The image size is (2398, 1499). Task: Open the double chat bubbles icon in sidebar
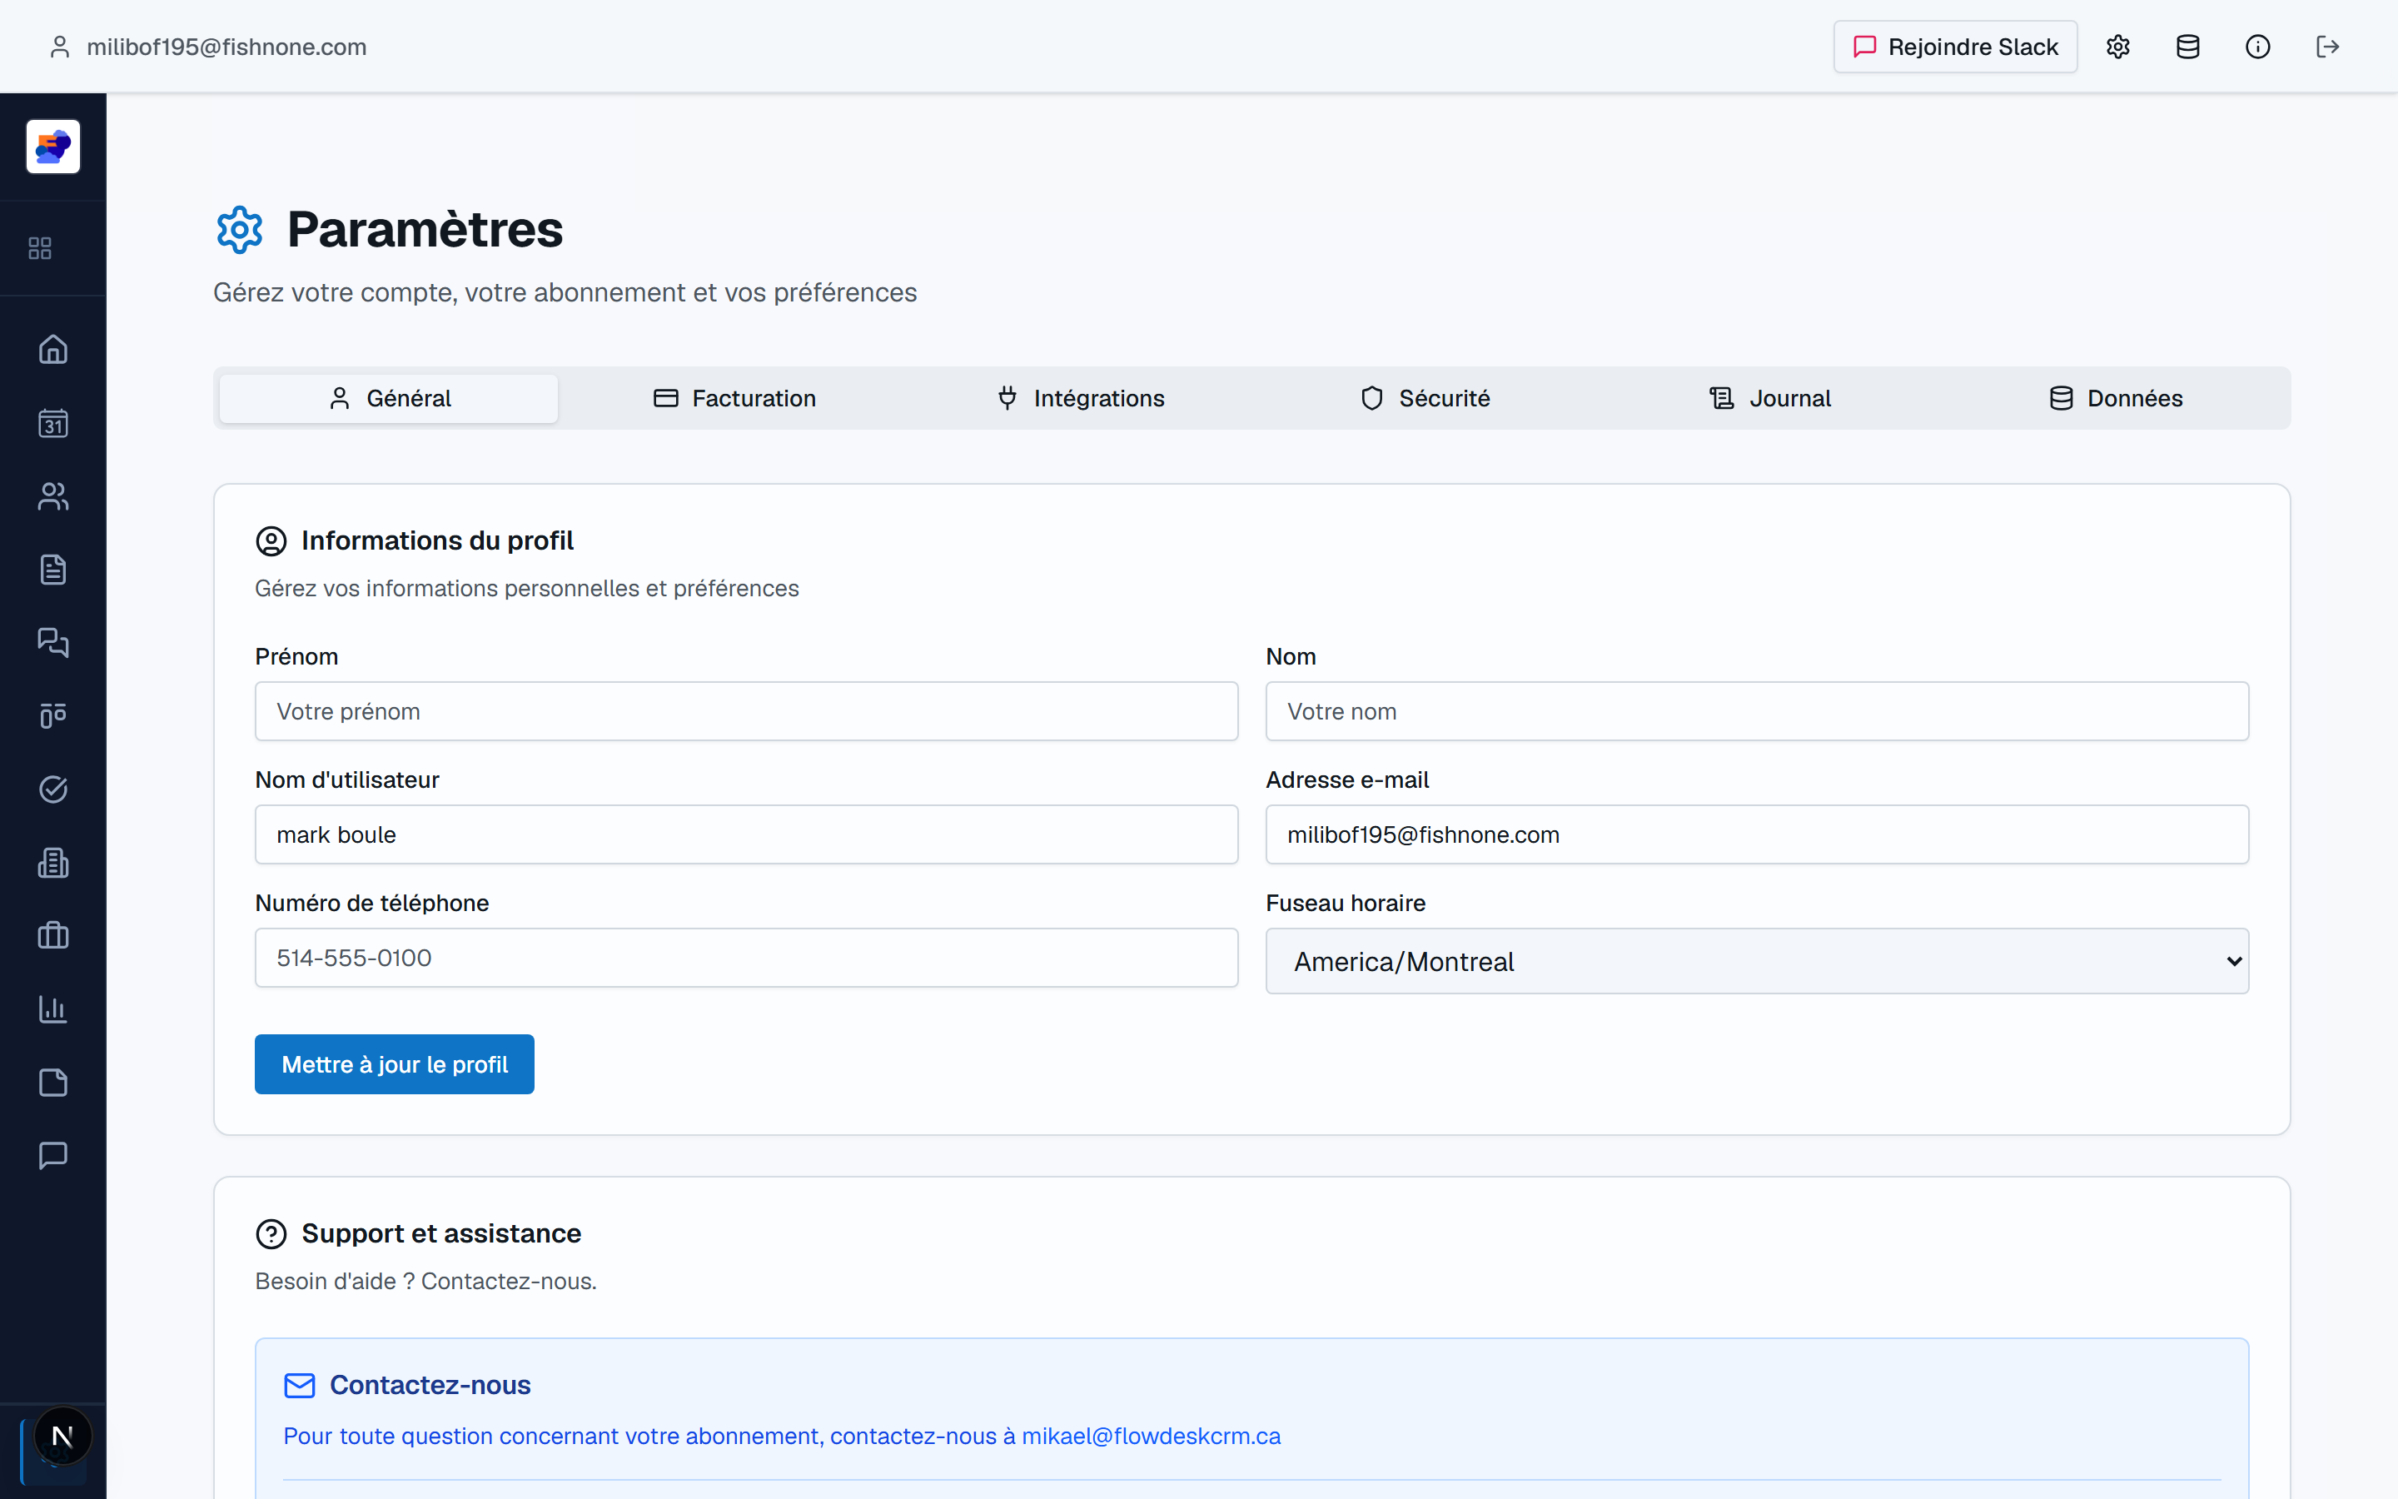53,642
